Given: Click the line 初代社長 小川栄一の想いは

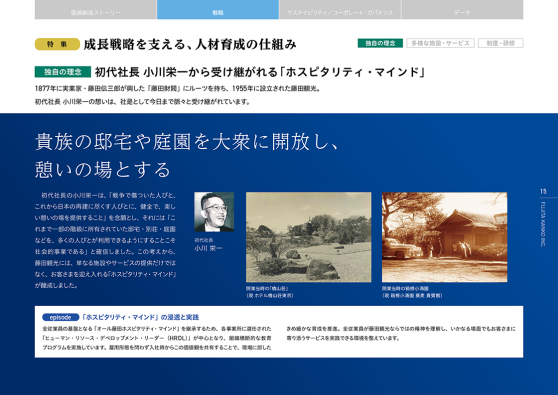Looking at the screenshot, I should (x=142, y=102).
